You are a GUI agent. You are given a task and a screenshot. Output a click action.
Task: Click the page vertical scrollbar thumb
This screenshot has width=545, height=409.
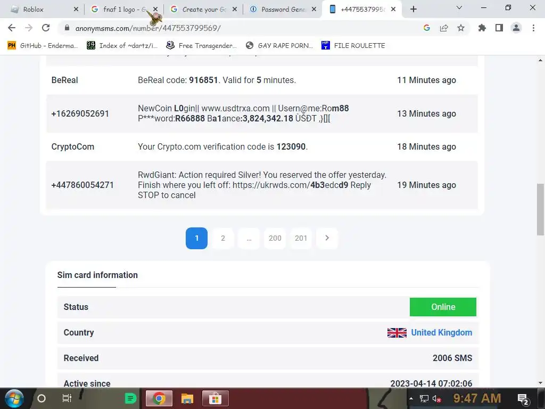(x=540, y=210)
